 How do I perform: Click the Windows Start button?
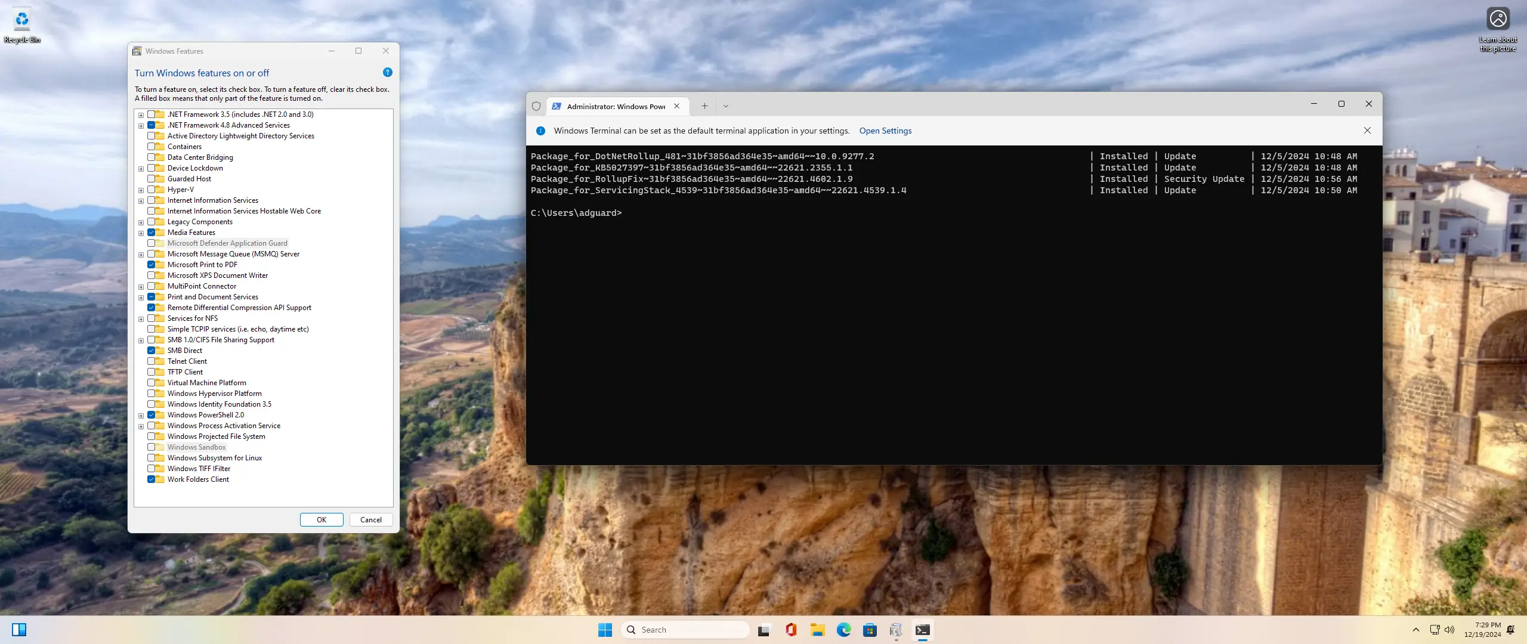click(x=605, y=630)
